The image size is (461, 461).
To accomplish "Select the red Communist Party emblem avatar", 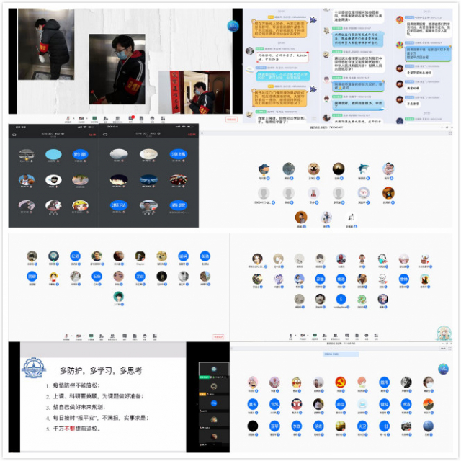I will pyautogui.click(x=340, y=382).
